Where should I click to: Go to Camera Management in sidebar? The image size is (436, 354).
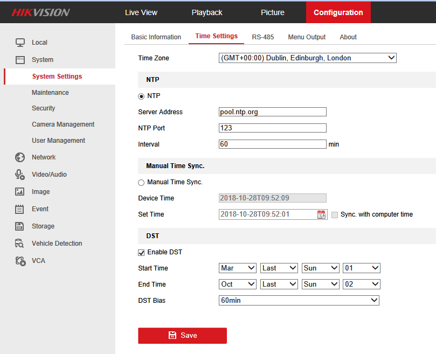pos(63,124)
